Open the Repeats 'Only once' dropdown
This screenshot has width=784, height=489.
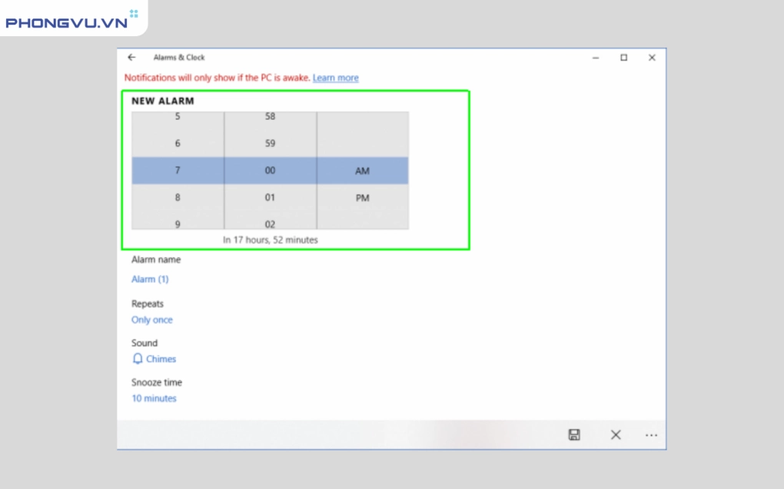tap(152, 320)
